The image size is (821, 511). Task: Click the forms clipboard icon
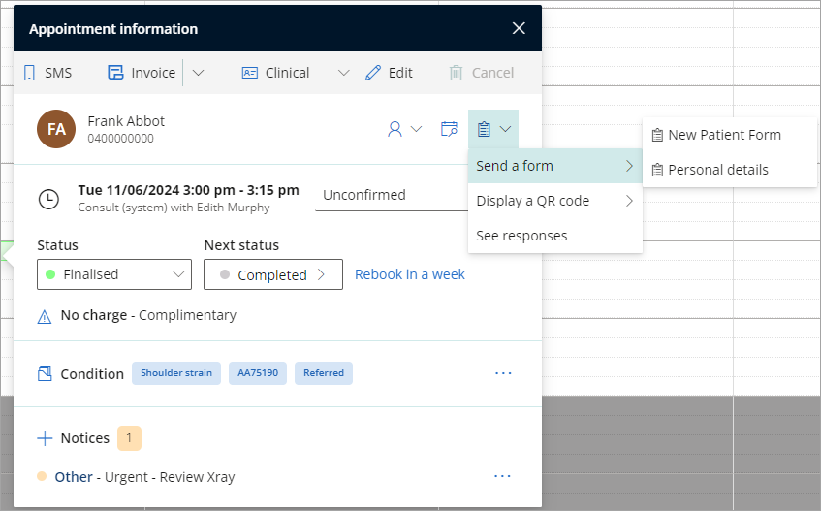pos(484,129)
